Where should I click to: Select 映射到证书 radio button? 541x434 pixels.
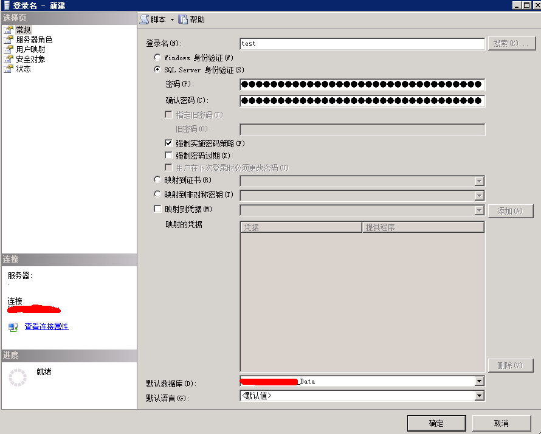tap(157, 180)
